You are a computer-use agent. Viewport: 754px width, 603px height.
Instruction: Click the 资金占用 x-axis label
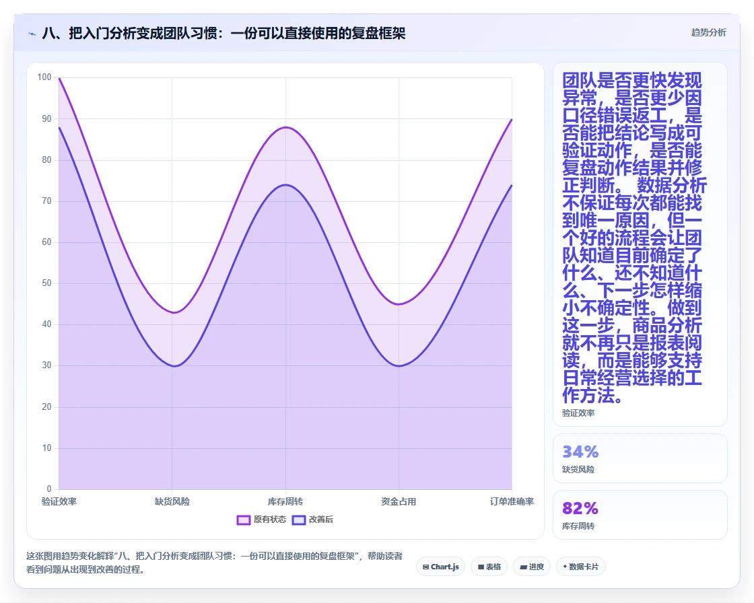(x=399, y=501)
